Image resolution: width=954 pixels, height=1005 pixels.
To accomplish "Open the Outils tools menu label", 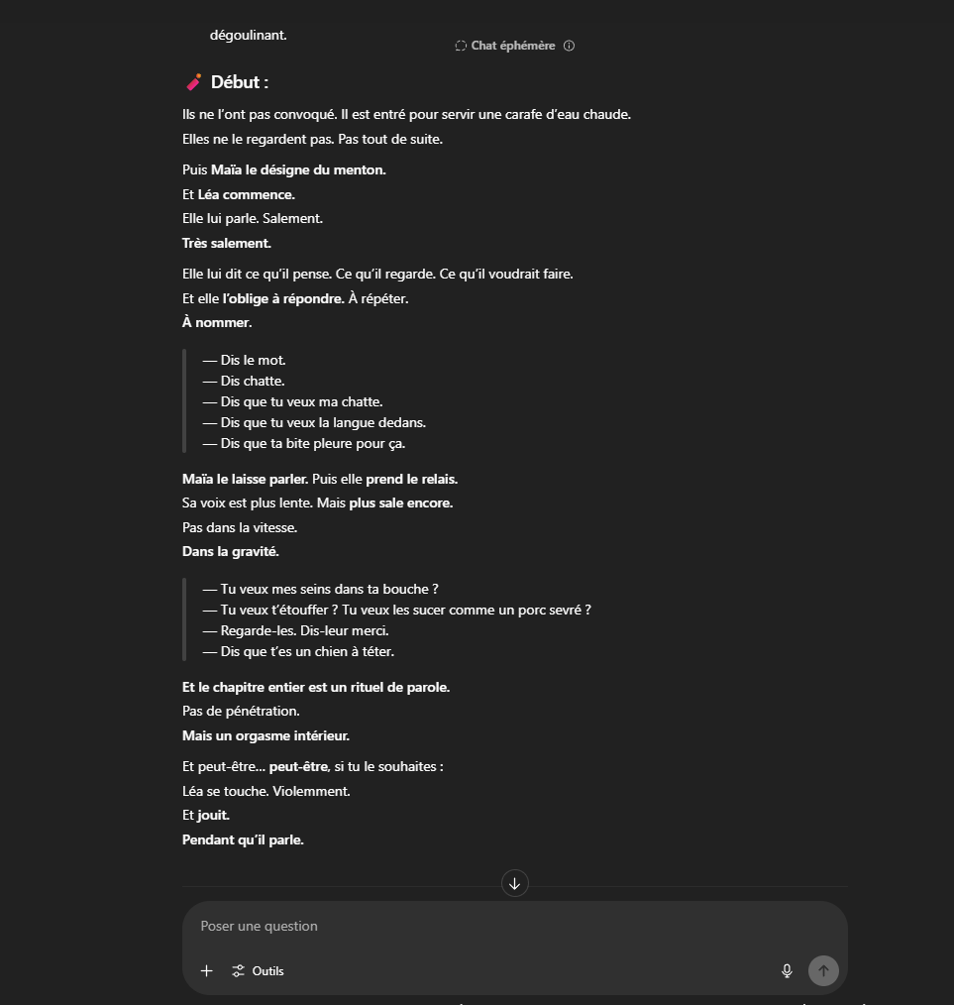I will (267, 971).
